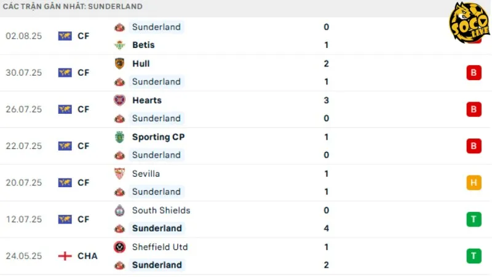Screen dimensions: 492x277
Task: Click the red B badge for Sporting CP match
Action: pyautogui.click(x=474, y=146)
